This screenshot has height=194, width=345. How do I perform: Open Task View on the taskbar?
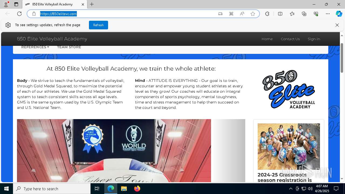click(x=97, y=189)
